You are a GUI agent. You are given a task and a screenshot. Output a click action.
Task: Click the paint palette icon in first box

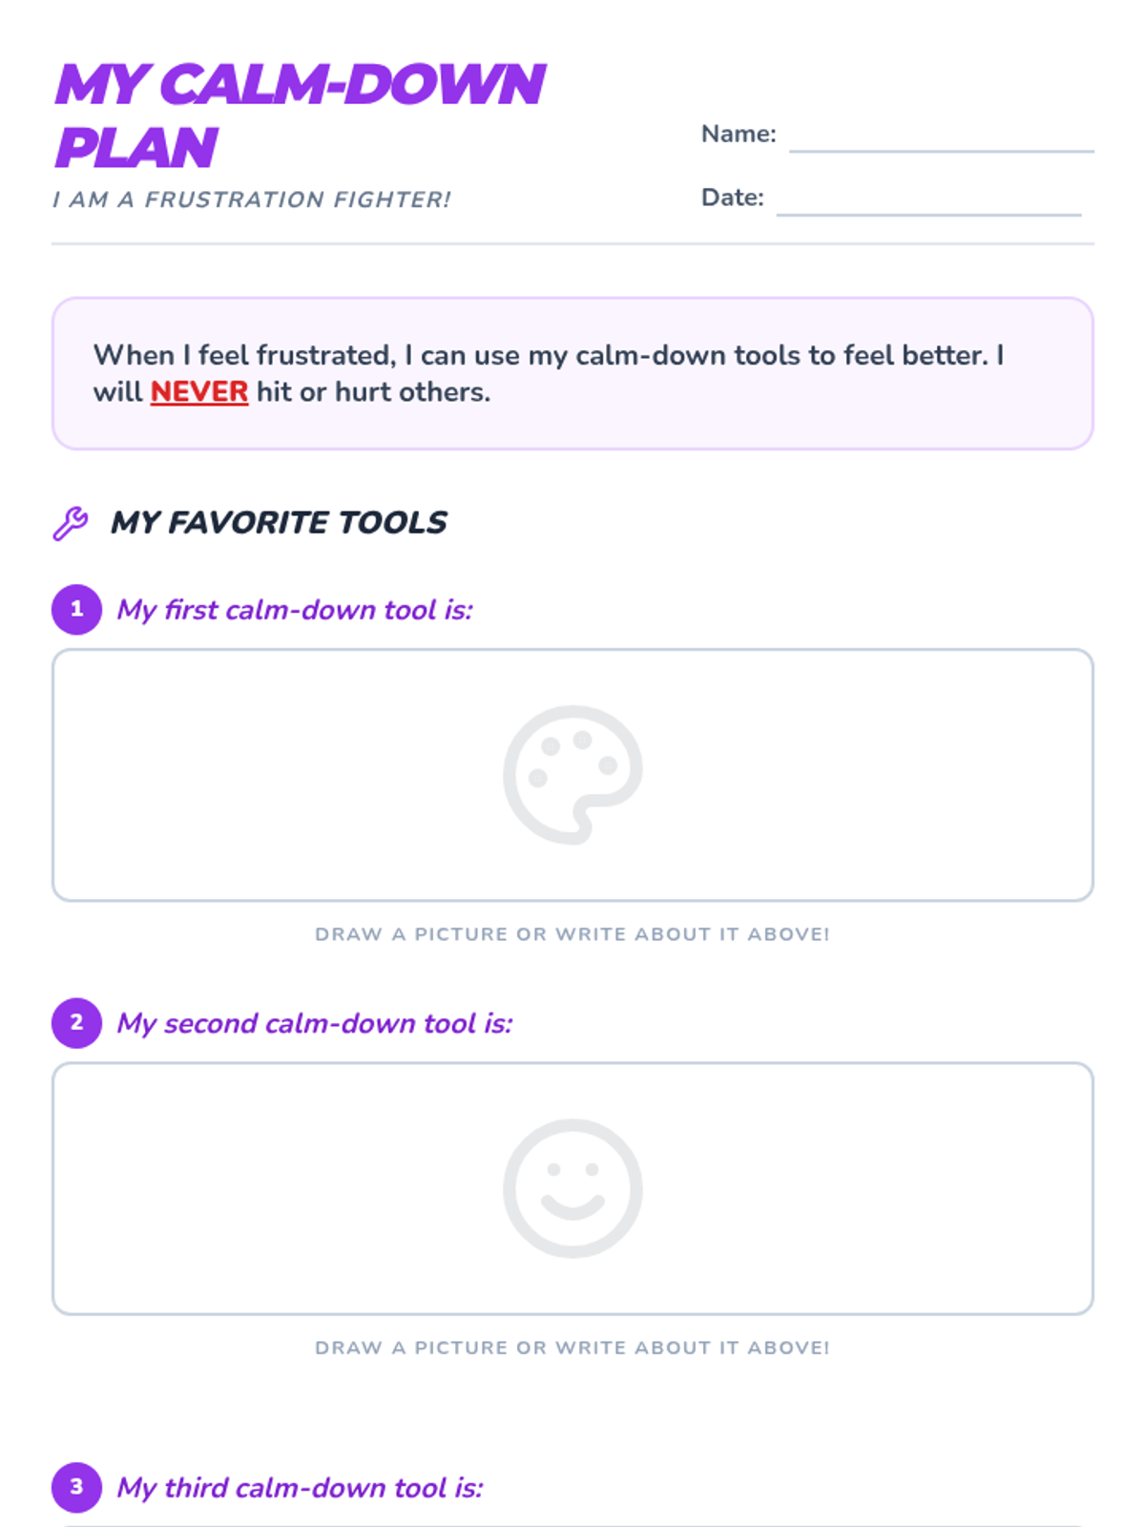(x=572, y=774)
